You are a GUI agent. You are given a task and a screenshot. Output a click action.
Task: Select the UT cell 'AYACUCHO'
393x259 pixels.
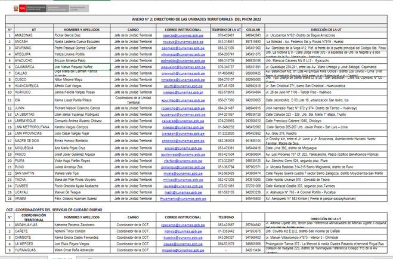[34, 61]
